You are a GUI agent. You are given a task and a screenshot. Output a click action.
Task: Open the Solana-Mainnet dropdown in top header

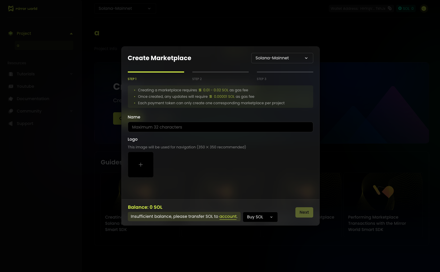point(125,9)
